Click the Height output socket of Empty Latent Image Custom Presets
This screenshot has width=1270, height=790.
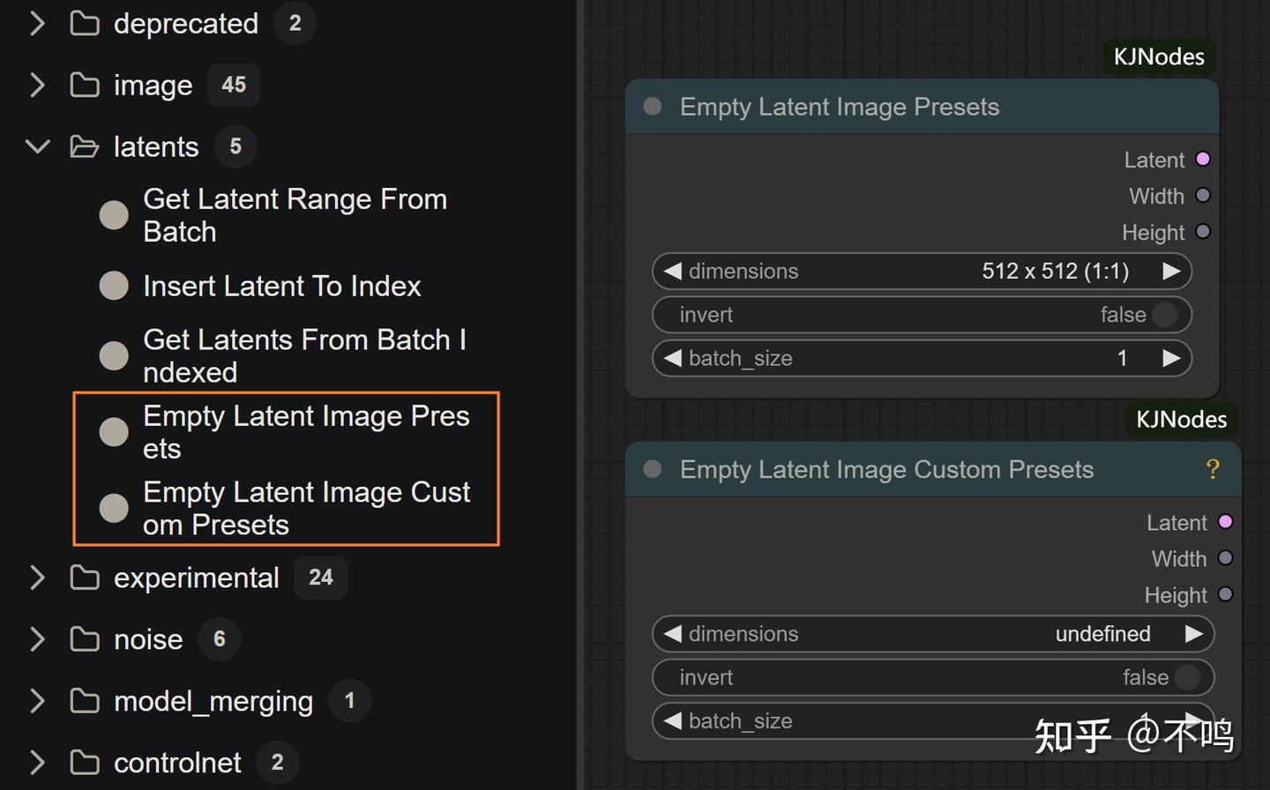tap(1225, 595)
